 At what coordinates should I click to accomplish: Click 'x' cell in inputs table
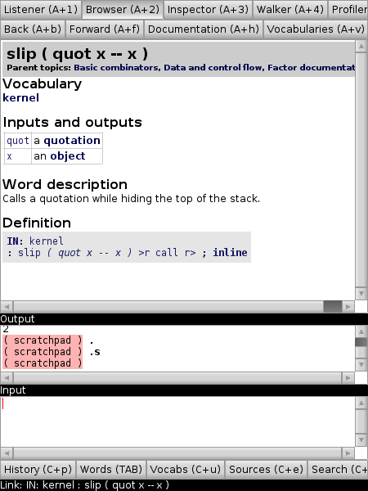pos(18,156)
